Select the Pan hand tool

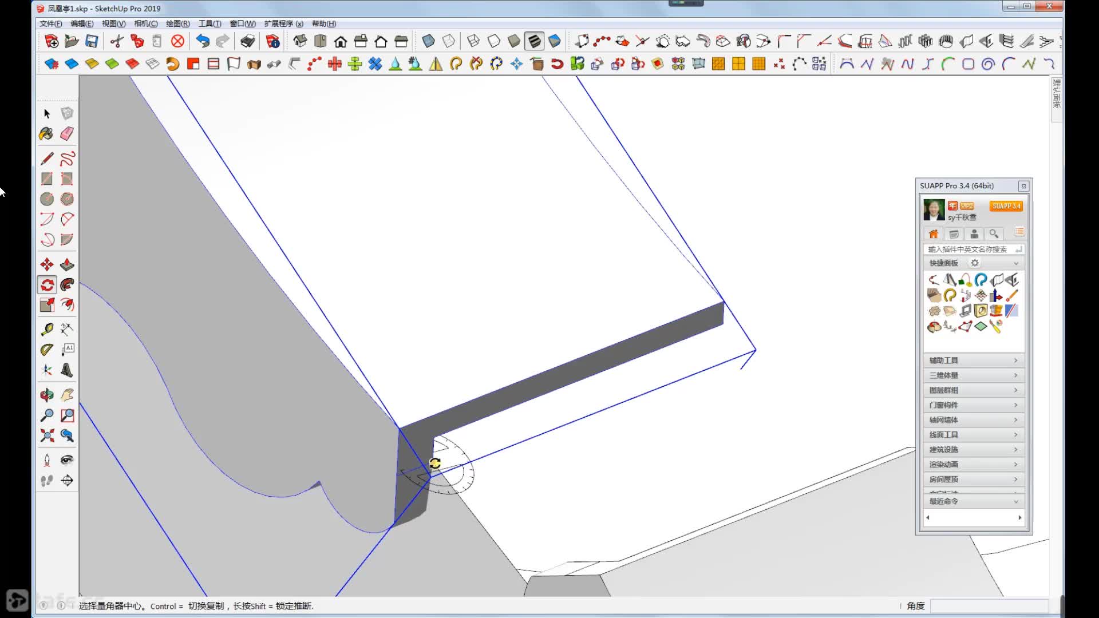tap(67, 395)
